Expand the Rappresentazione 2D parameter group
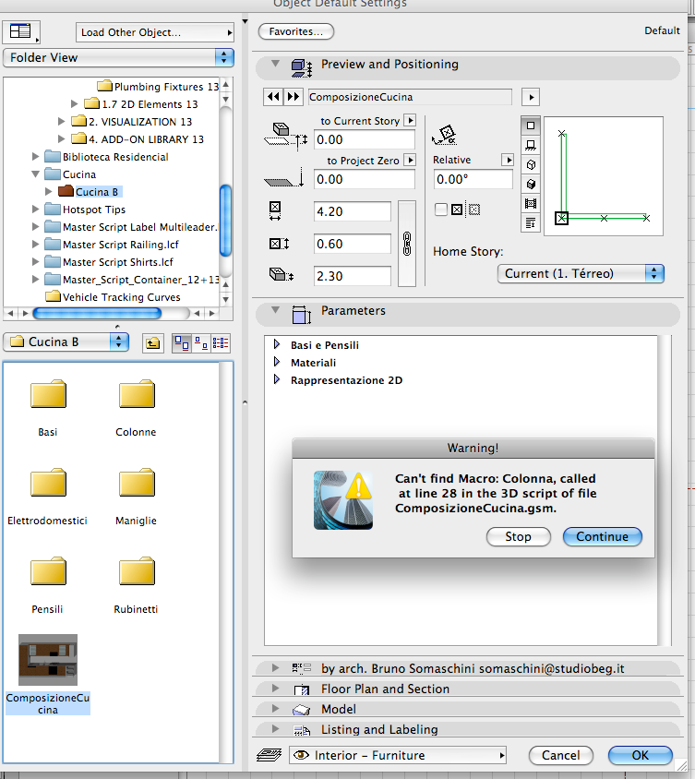Viewport: 695px width, 779px height. click(x=277, y=379)
